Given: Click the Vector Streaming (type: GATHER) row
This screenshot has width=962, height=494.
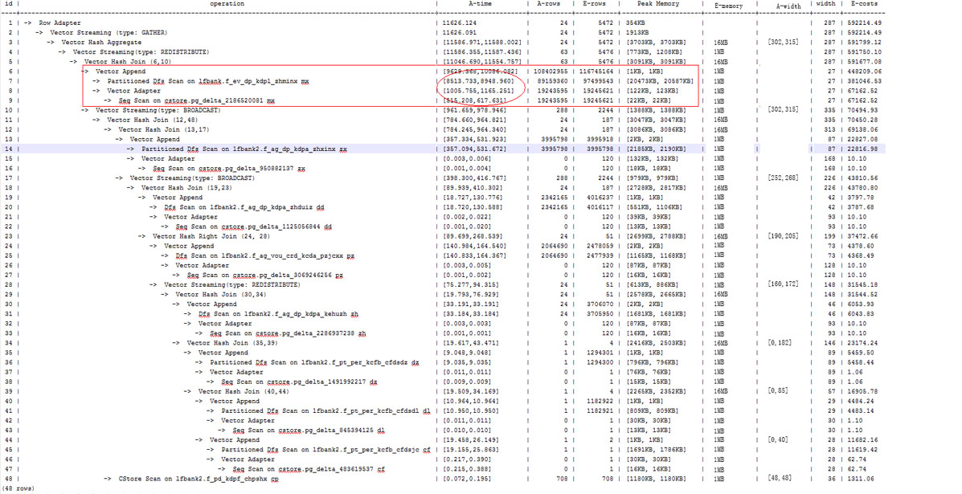Looking at the screenshot, I should point(108,32).
